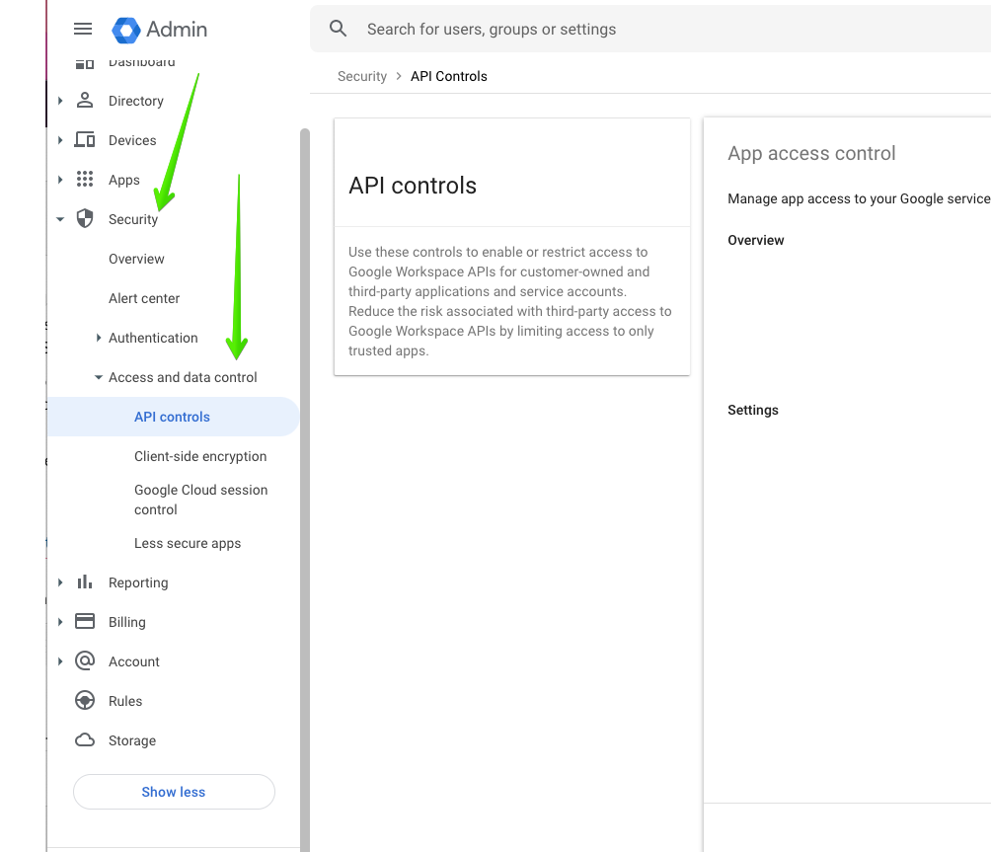This screenshot has height=852, width=991.
Task: Click the Security shield icon
Action: click(85, 219)
